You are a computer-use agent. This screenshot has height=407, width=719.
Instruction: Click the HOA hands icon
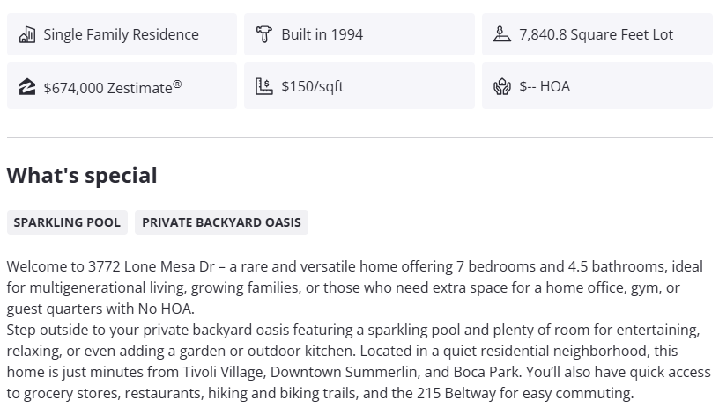[x=501, y=86]
